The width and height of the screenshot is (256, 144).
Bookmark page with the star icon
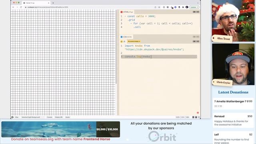pos(159,7)
